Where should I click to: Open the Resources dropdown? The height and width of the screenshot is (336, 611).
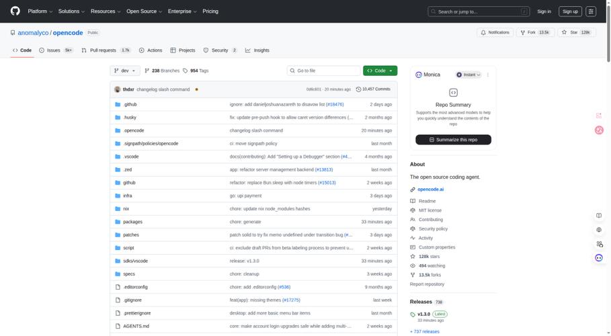[x=106, y=11]
